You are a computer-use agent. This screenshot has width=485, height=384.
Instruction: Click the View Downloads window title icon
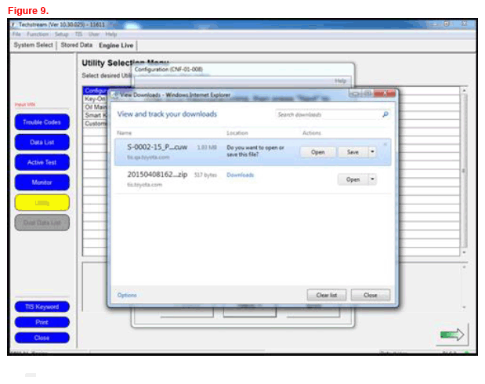coord(114,95)
